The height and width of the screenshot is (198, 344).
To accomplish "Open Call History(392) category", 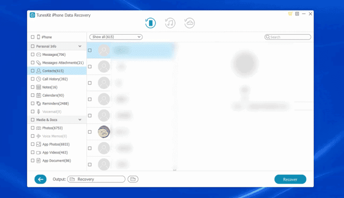I will (55, 79).
